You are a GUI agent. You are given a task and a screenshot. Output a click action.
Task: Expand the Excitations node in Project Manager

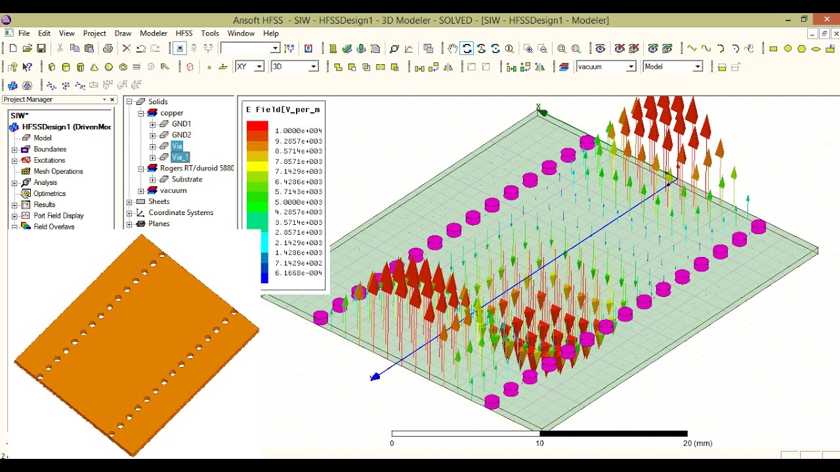[14, 161]
